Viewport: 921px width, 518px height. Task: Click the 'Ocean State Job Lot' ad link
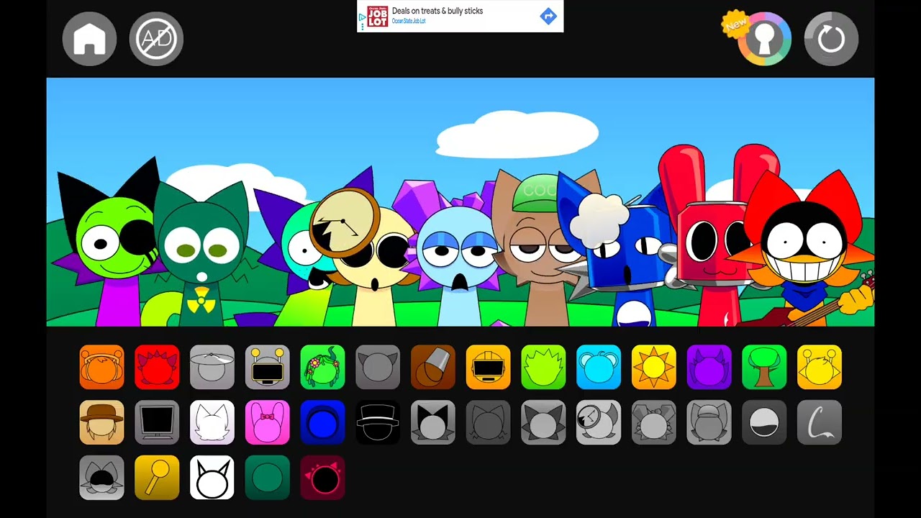click(x=409, y=22)
